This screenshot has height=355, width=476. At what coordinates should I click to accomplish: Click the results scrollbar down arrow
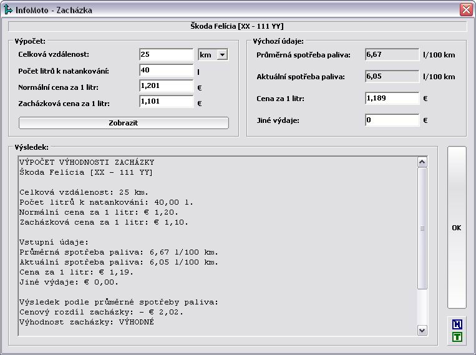[x=422, y=330]
